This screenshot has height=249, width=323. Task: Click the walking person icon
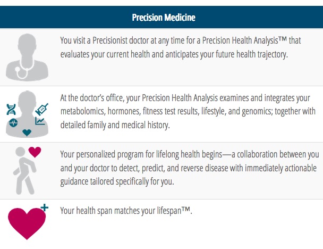point(25,171)
